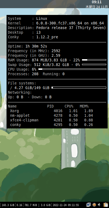The image size is (109, 208).
Task: Click the 143.3 GiB disk status block
Action: coord(8,205)
